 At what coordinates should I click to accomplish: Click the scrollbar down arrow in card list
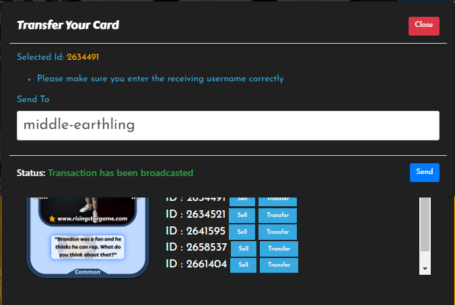[425, 269]
